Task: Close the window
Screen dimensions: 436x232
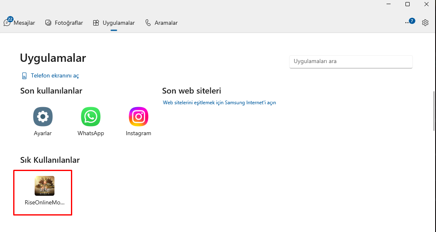Action: click(x=426, y=4)
